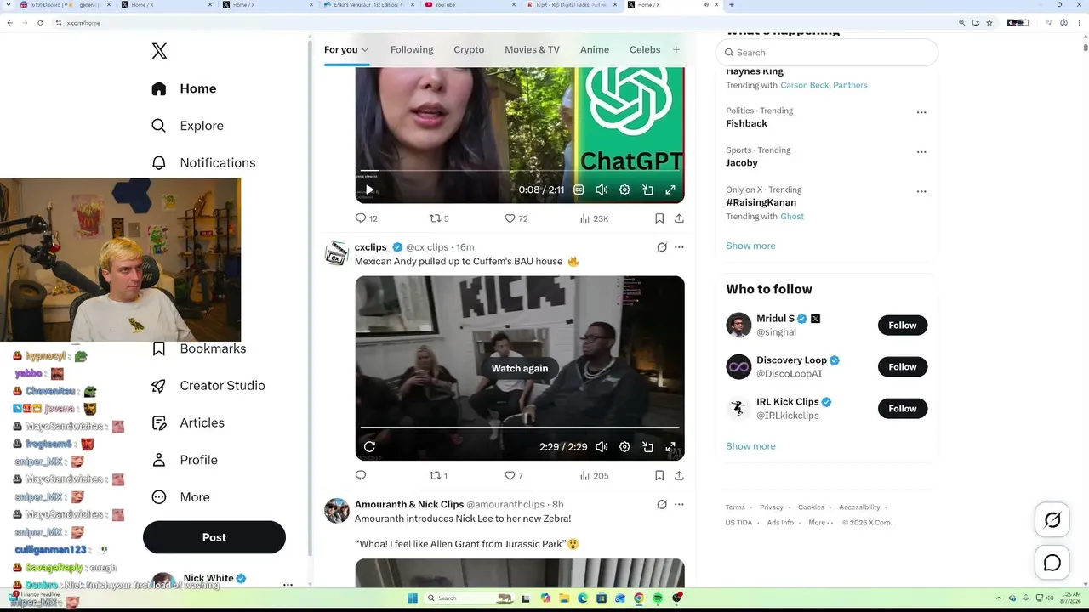Screen dimensions: 1089x612
Task: Follow IRL Kick Clips
Action: click(903, 409)
